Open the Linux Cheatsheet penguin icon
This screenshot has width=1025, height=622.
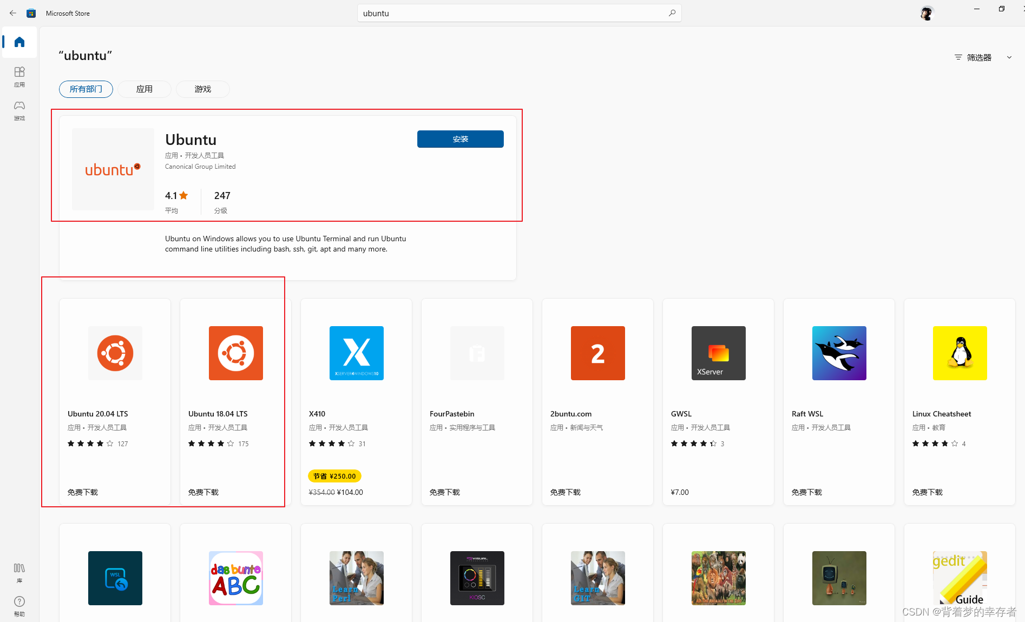point(960,353)
